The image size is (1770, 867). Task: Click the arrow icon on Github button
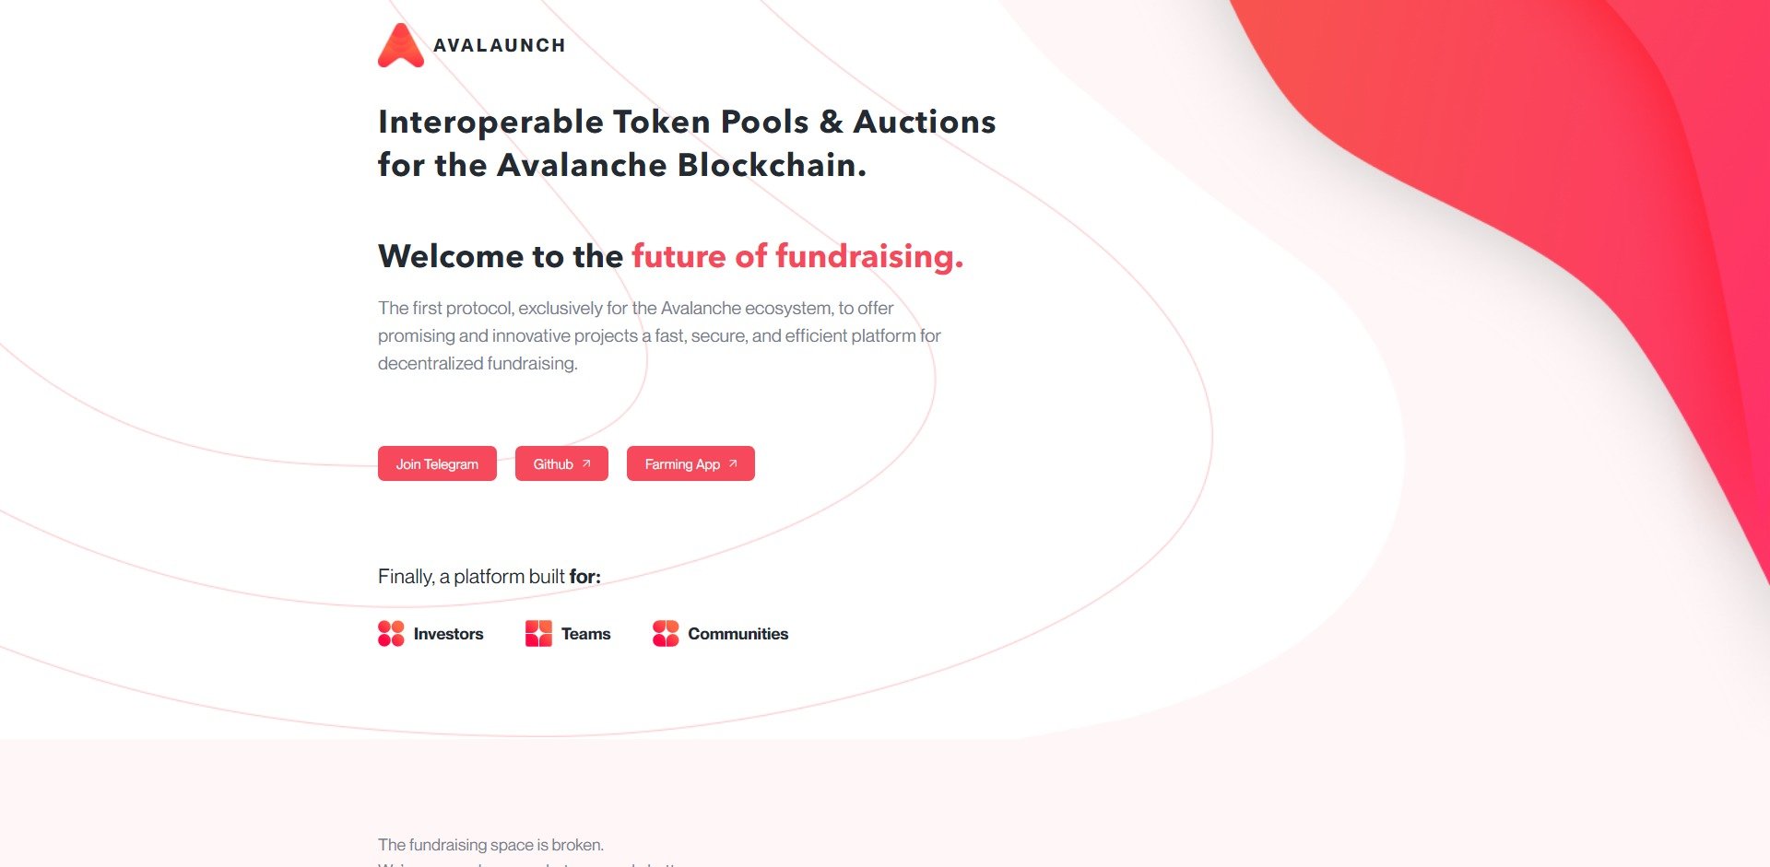[586, 463]
